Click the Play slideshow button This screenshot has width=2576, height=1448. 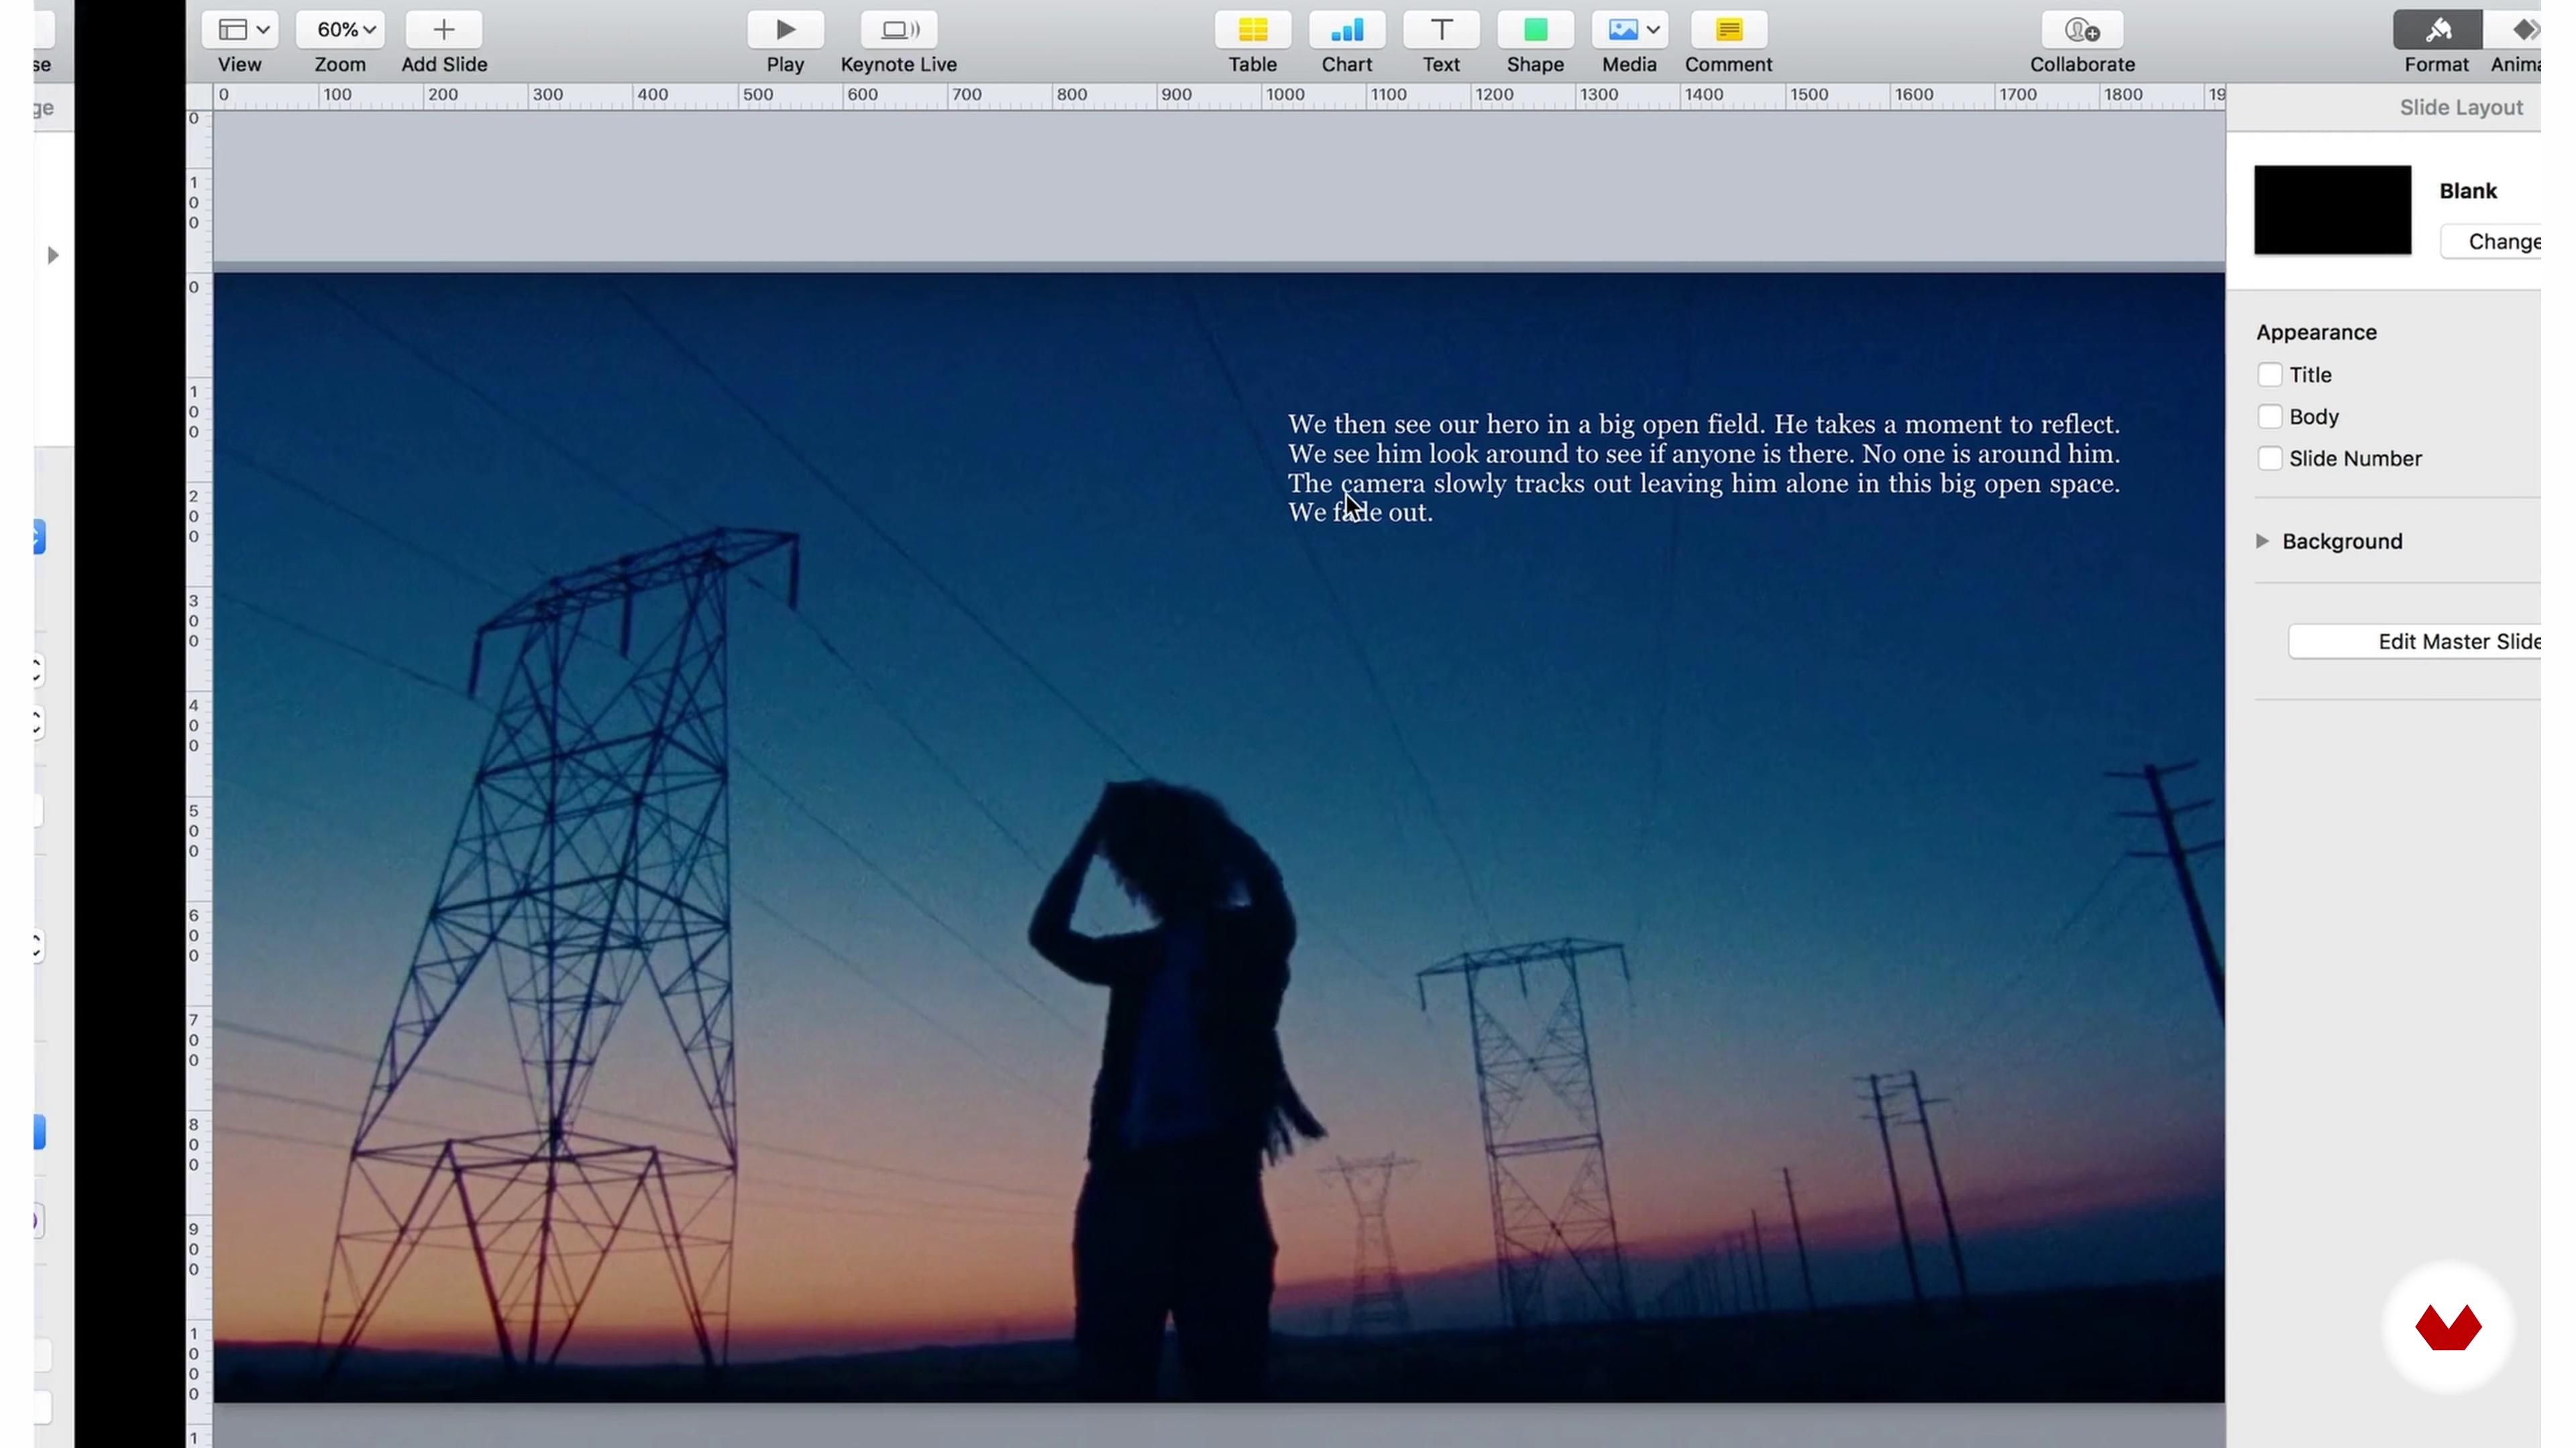coord(785,30)
